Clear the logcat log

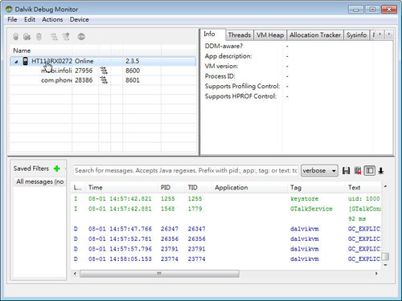click(x=358, y=171)
